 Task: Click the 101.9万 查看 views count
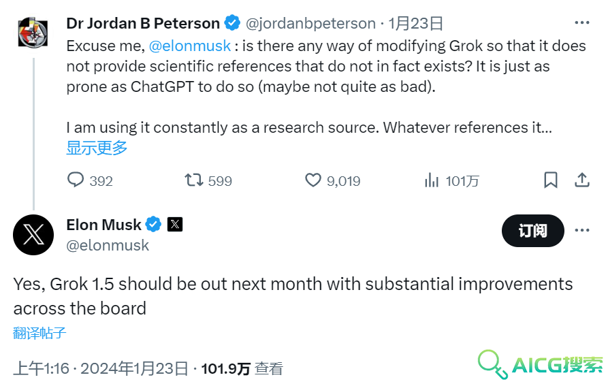click(x=242, y=368)
